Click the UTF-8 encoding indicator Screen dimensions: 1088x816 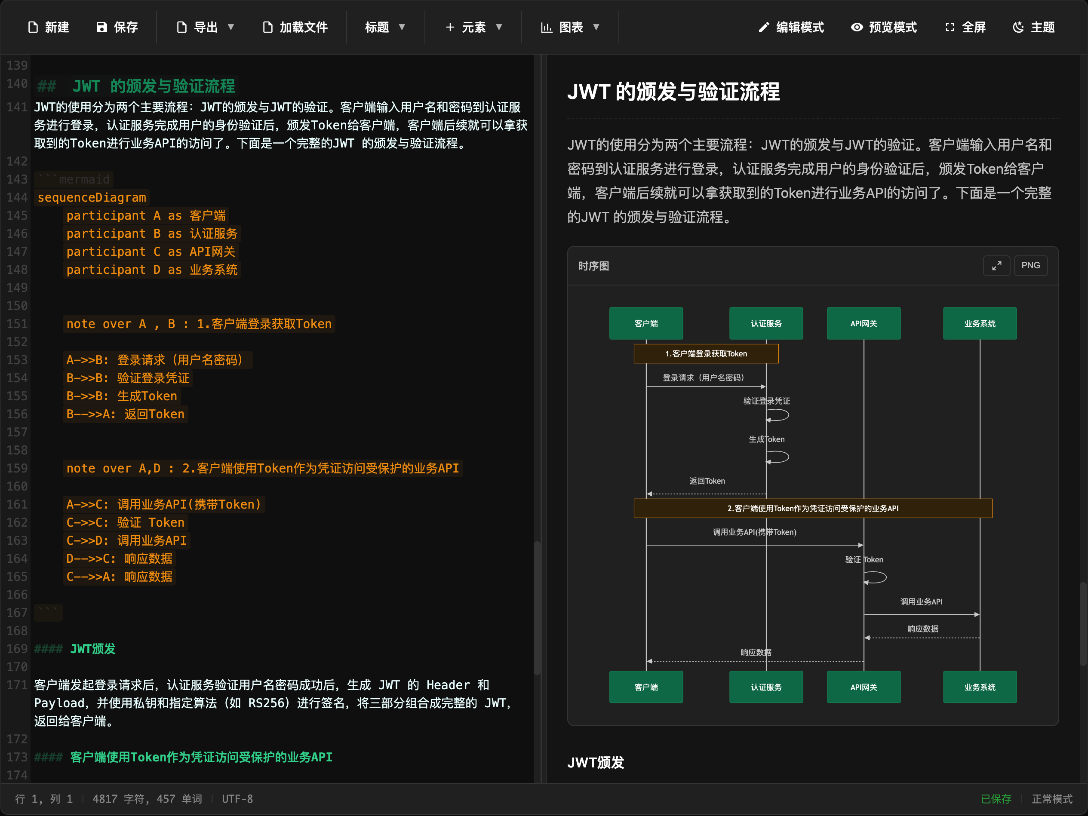(237, 799)
